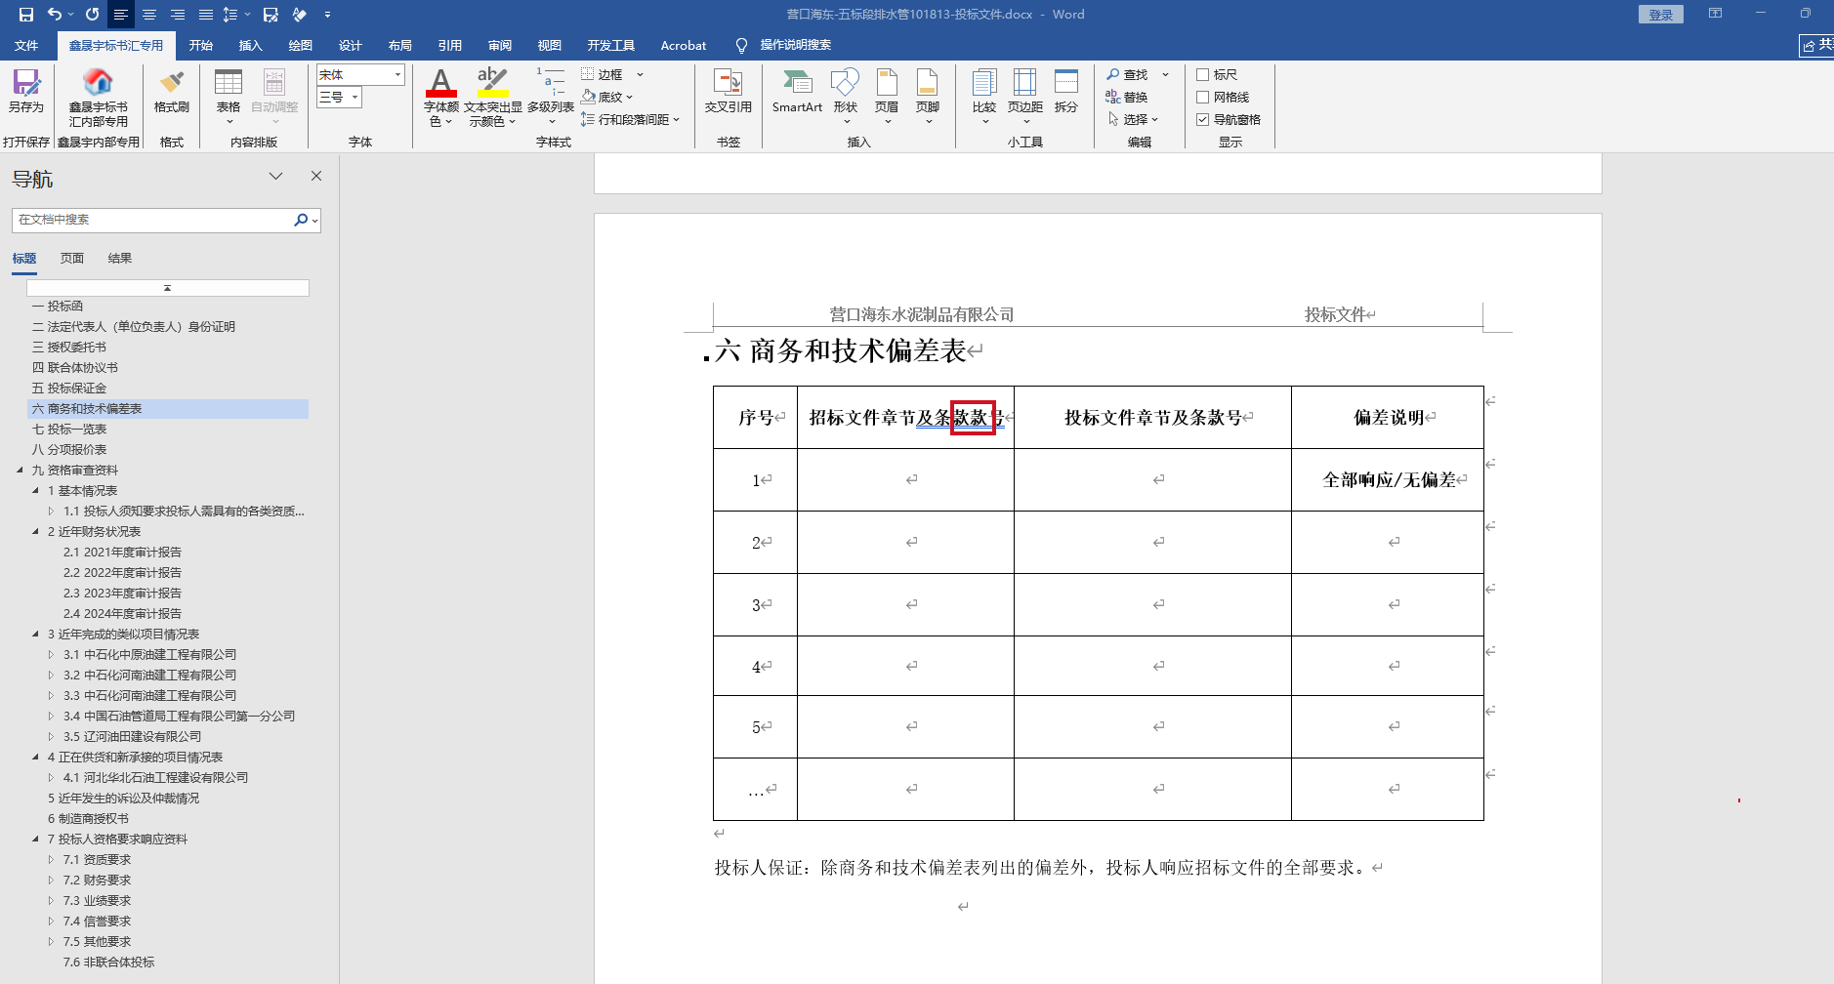Open the navigation pane options dropdown

(x=275, y=177)
